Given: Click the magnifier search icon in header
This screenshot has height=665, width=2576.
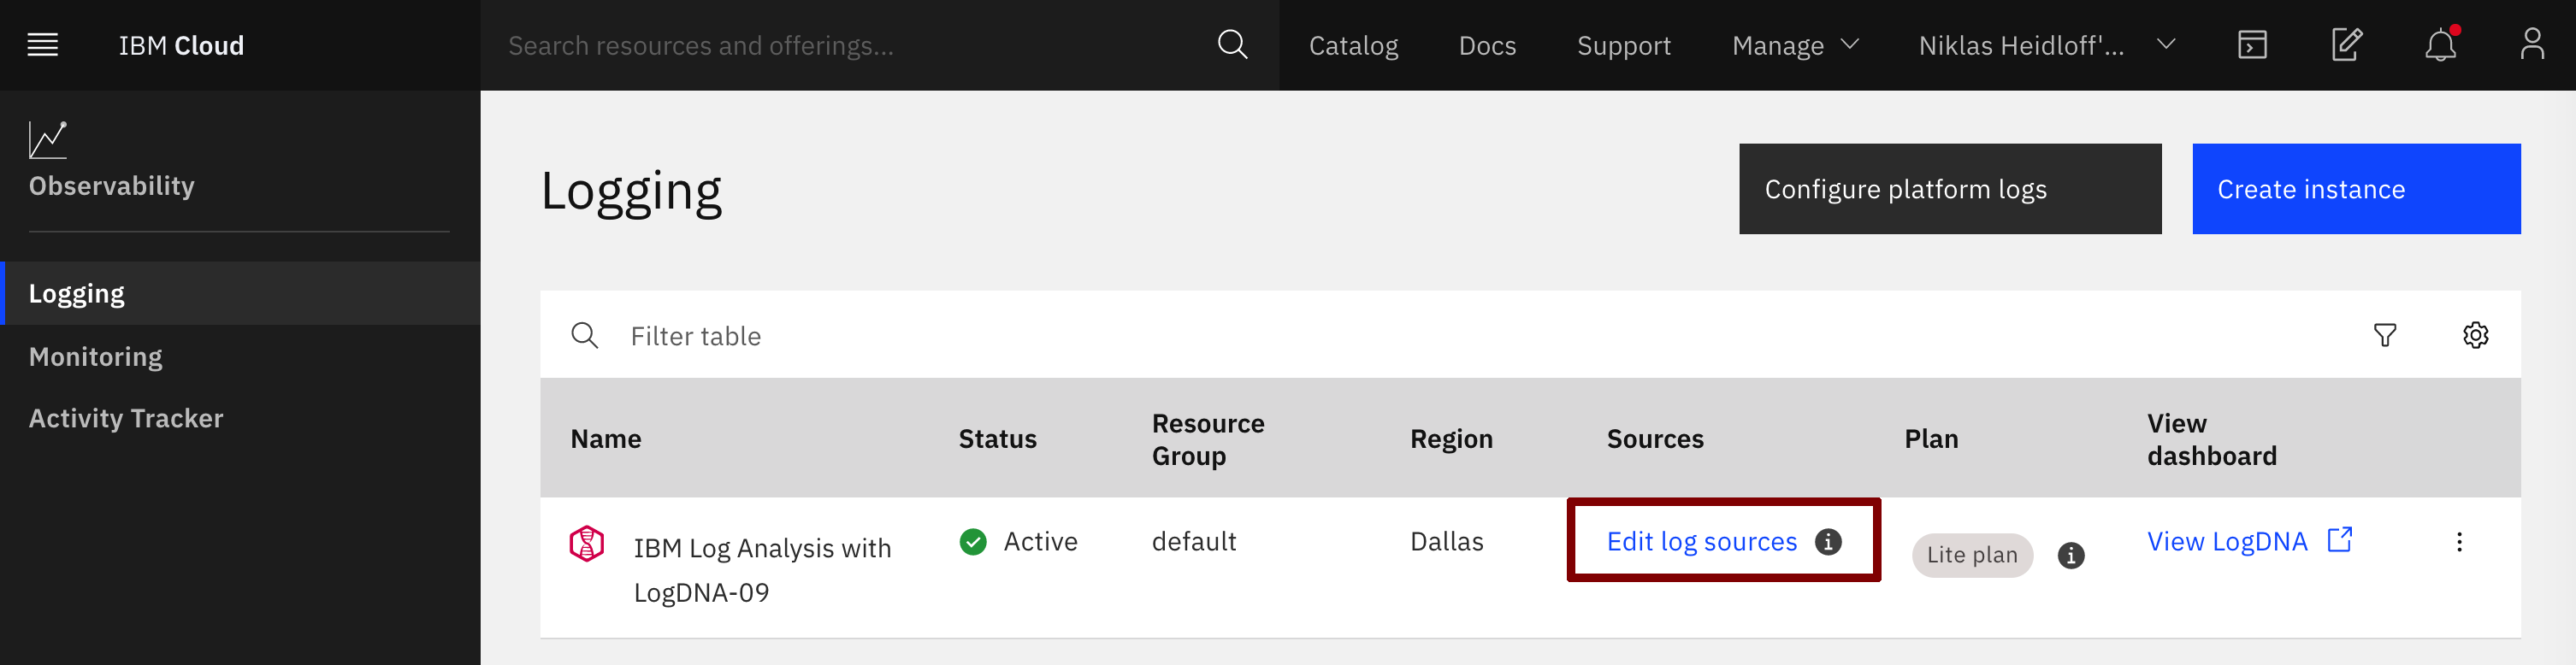Looking at the screenshot, I should tap(1232, 45).
